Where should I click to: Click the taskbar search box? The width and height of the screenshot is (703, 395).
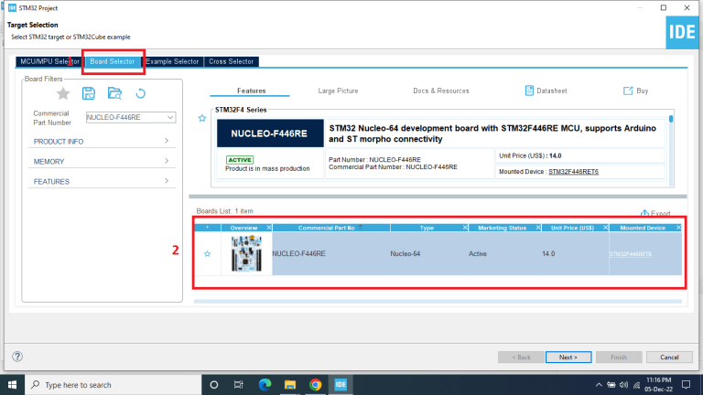tap(113, 385)
